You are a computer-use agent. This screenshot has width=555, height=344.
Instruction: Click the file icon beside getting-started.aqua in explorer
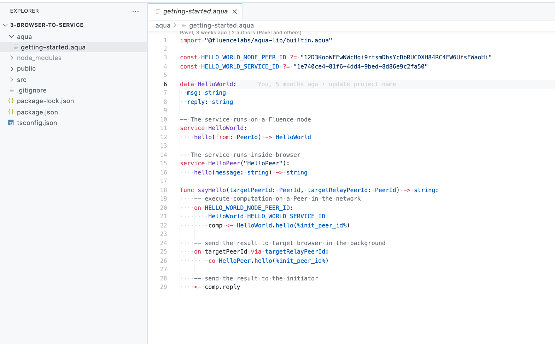click(16, 47)
